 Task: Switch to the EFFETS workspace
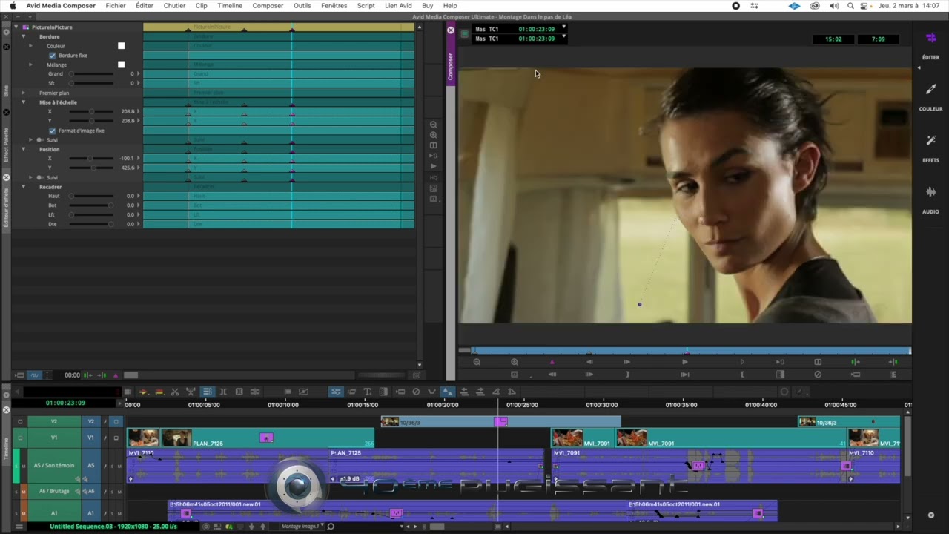[x=930, y=141]
